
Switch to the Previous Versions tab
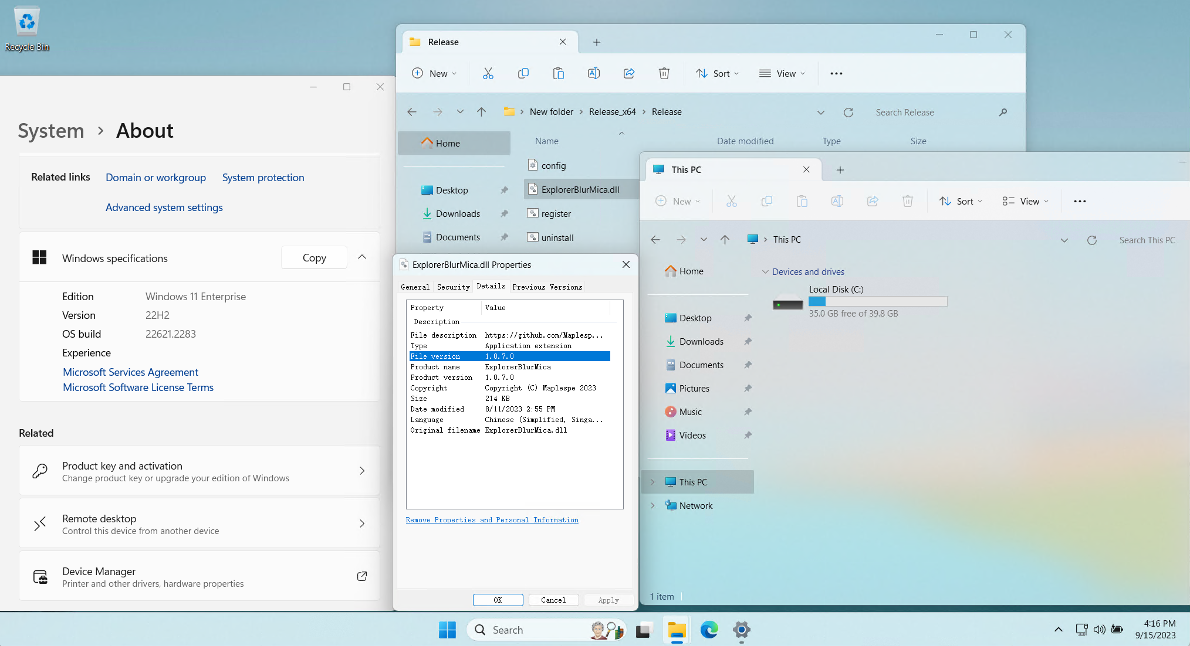(547, 287)
